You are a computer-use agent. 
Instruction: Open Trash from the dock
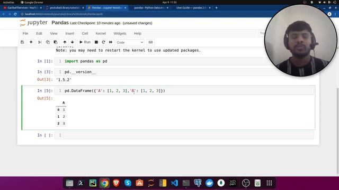[257, 183]
